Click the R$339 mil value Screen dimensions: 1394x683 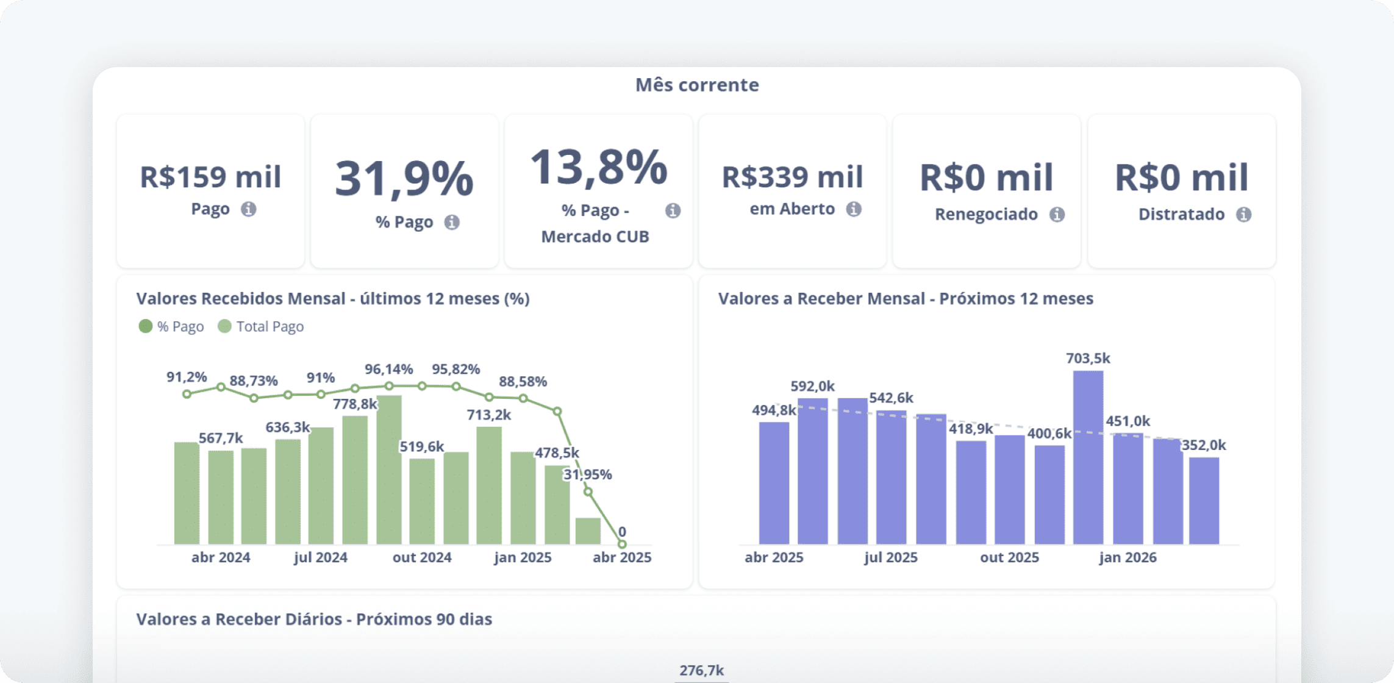coord(793,177)
